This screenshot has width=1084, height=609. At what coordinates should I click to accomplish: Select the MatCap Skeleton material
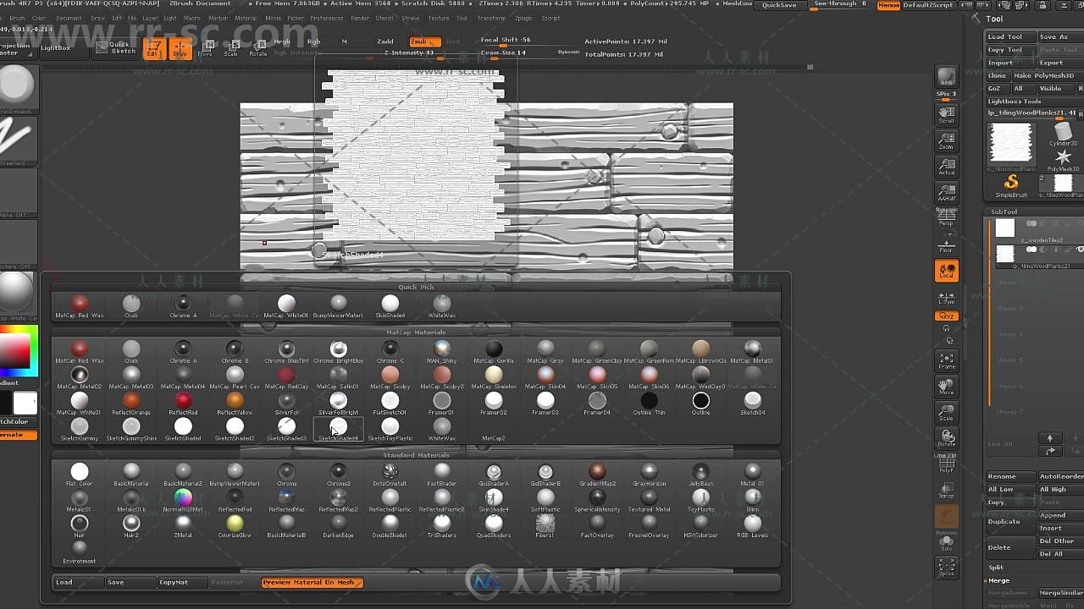pyautogui.click(x=493, y=377)
